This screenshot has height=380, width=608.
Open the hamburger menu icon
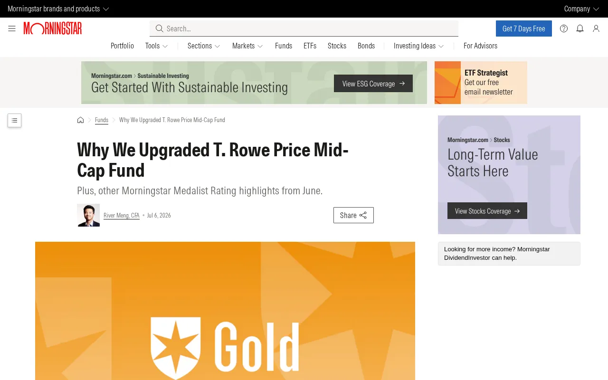[x=12, y=28]
